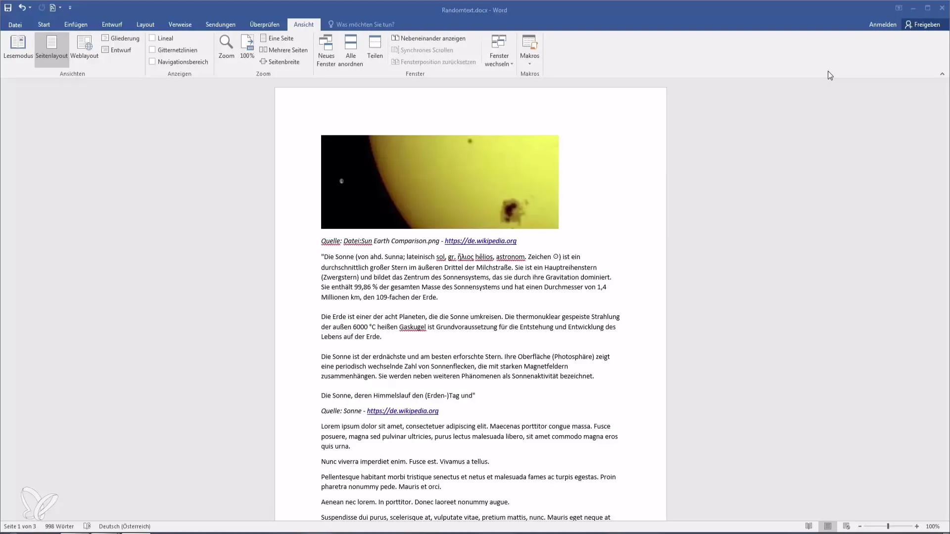Click the Anmelden sign-in button
This screenshot has width=950, height=534.
click(883, 24)
